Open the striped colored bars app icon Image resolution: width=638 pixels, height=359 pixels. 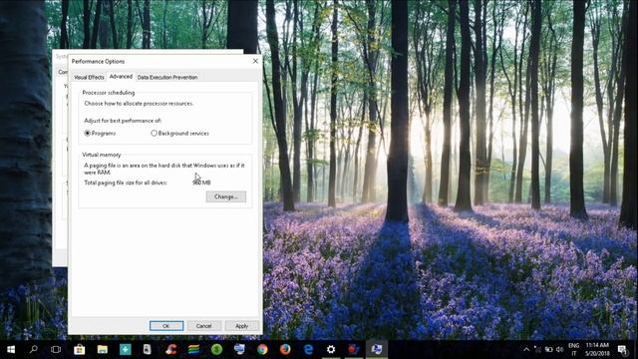(193, 349)
